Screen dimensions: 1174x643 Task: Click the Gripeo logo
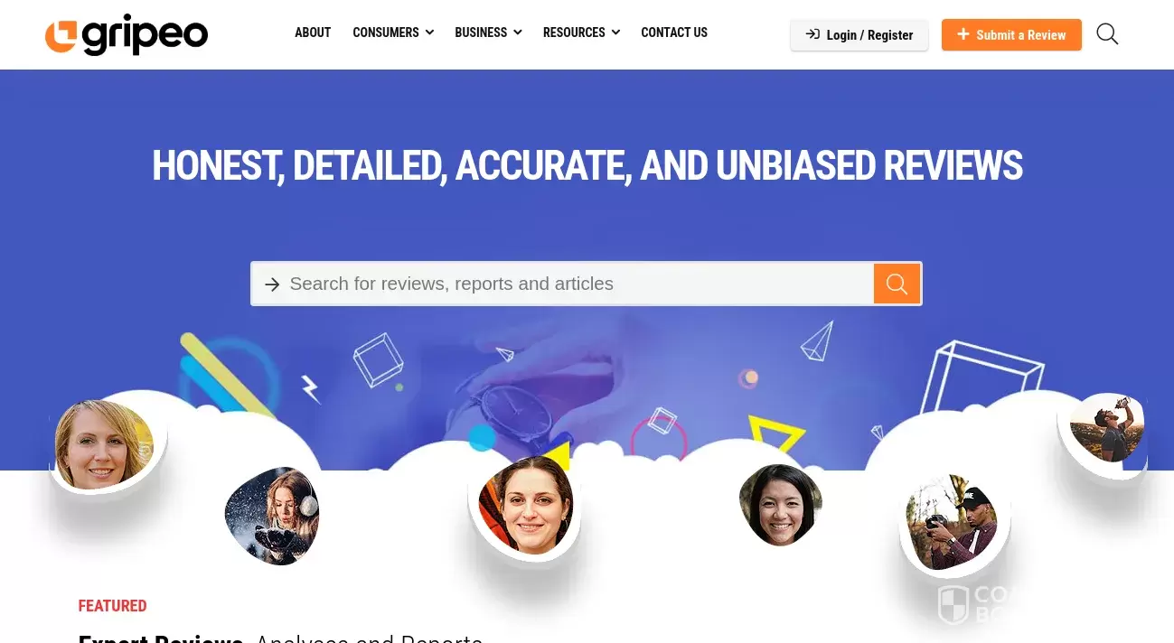coord(127,35)
